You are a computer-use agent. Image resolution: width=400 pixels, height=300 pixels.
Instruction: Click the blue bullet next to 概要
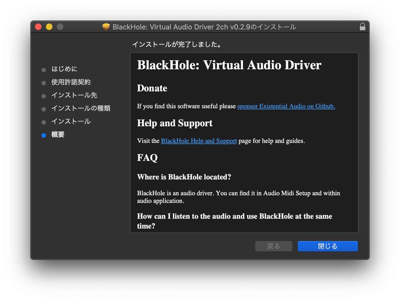[x=44, y=135]
